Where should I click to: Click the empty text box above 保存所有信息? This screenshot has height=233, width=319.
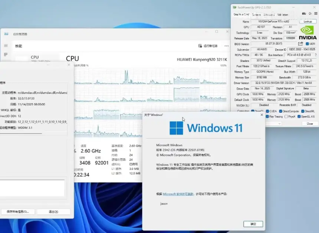pyautogui.click(x=32, y=188)
